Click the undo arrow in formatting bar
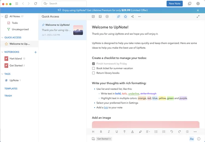The image size is (205, 142). click(171, 132)
